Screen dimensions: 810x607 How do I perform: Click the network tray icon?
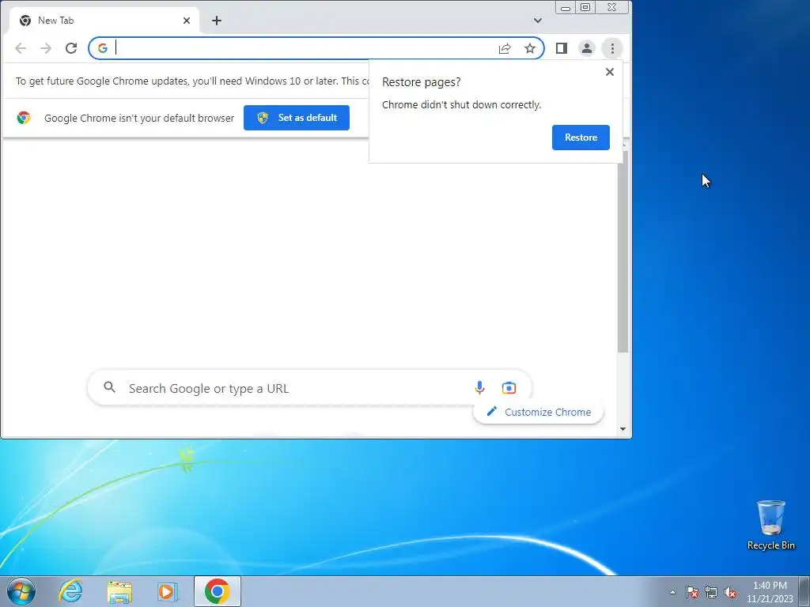pyautogui.click(x=711, y=592)
